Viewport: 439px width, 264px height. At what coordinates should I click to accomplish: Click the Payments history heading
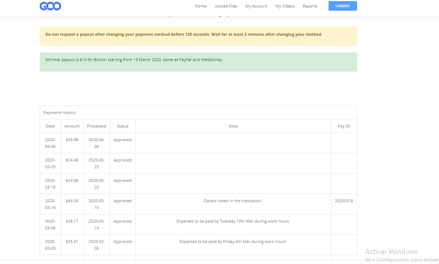59,113
